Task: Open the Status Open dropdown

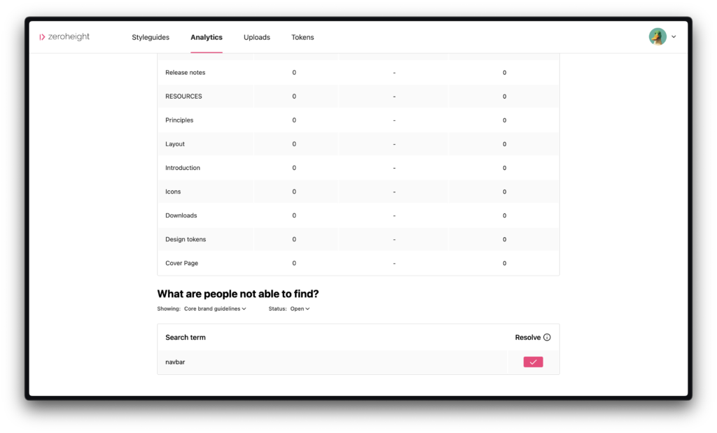Action: coord(300,308)
